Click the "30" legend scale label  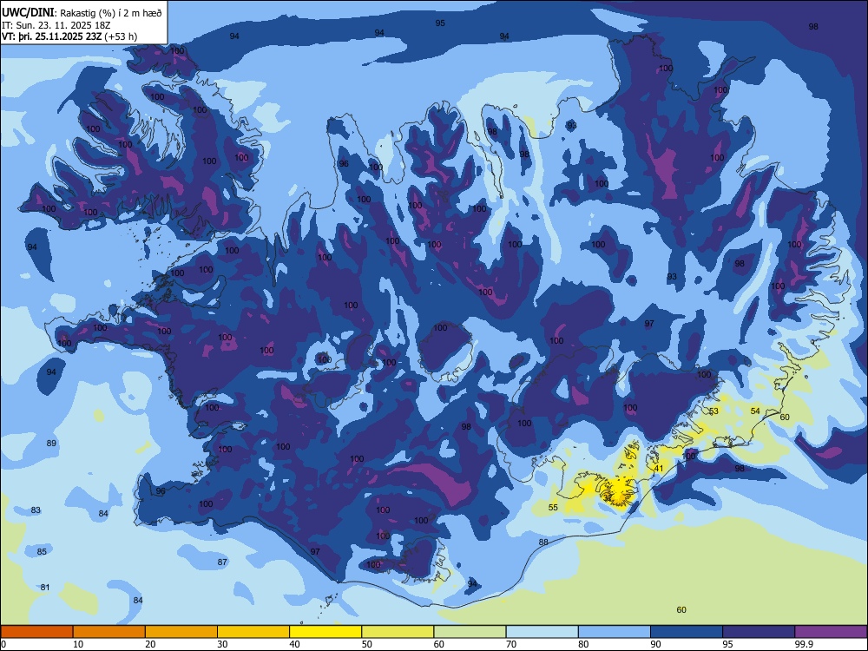pyautogui.click(x=222, y=644)
